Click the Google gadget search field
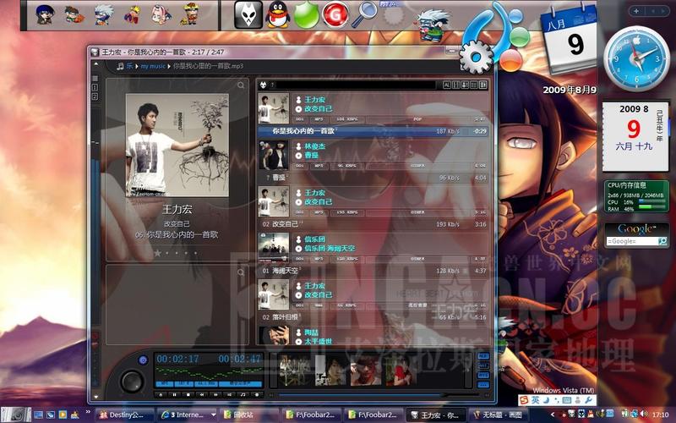676x423 pixels. [632, 241]
